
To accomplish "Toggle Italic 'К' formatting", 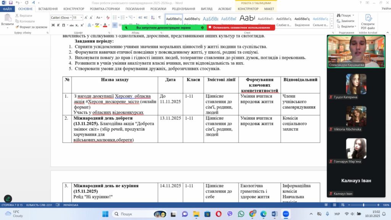I will (58, 25).
